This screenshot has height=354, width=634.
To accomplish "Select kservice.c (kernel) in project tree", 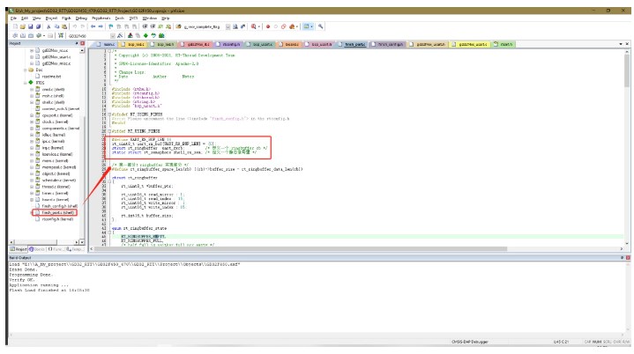I will (x=57, y=154).
